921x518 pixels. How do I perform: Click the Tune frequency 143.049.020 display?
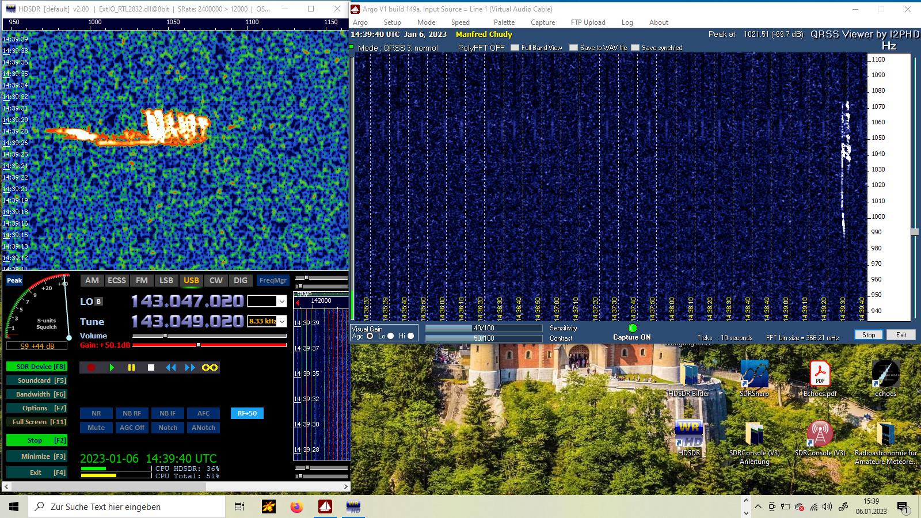(187, 321)
